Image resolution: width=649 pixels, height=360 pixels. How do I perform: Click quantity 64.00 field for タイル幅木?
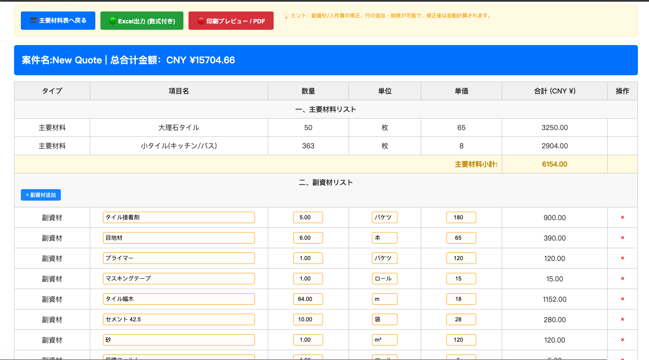[x=308, y=299]
